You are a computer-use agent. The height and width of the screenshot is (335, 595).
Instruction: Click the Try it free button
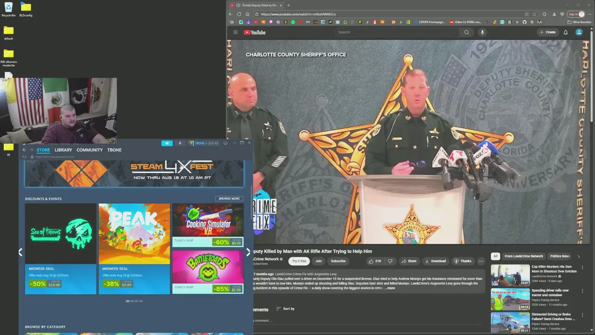(x=299, y=261)
